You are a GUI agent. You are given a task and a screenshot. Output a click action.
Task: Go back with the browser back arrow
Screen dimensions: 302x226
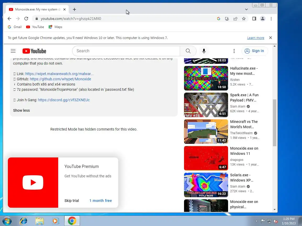pos(9,19)
